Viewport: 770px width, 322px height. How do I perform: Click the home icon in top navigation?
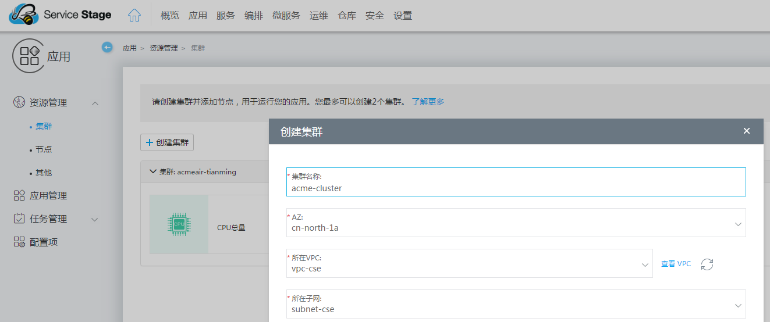point(134,16)
